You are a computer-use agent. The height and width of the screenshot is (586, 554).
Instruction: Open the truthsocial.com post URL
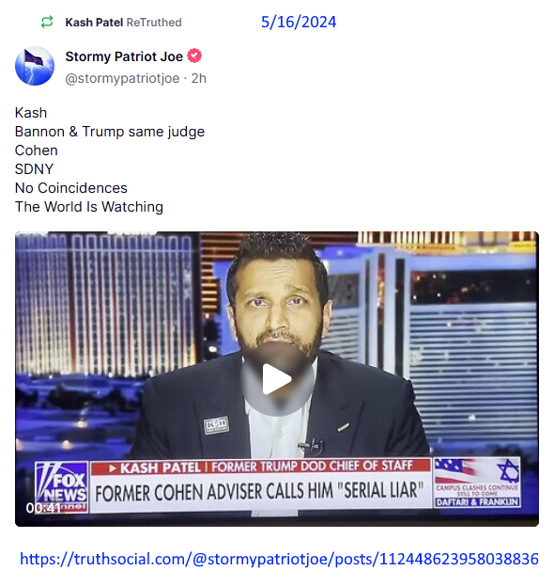pos(279,559)
